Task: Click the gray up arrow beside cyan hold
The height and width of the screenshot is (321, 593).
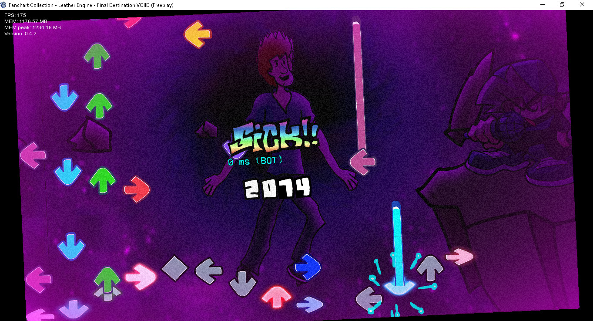Action: [430, 267]
